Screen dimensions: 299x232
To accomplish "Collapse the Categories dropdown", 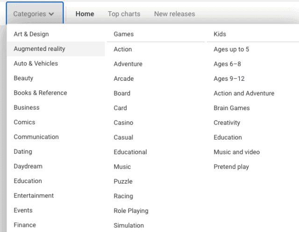I will (x=35, y=13).
